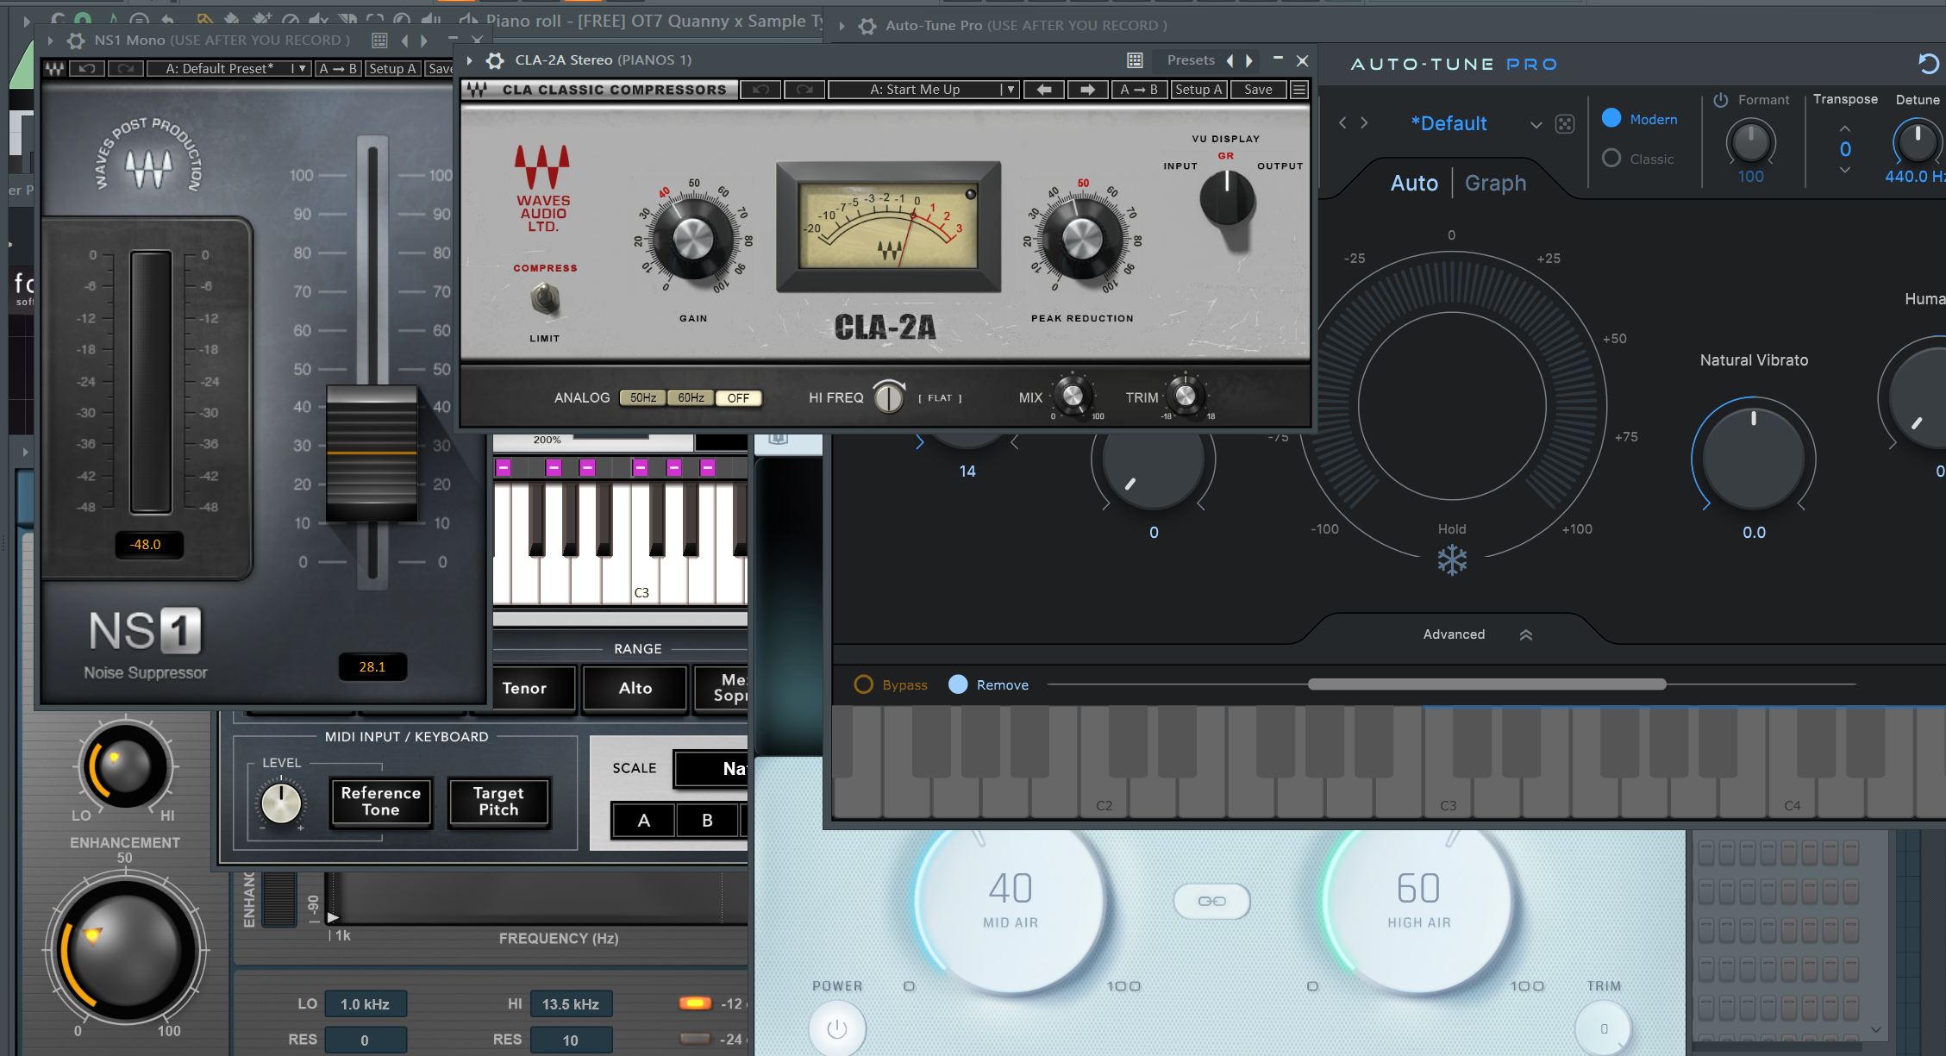Go to next CLA-2A FL preset

point(1248,60)
